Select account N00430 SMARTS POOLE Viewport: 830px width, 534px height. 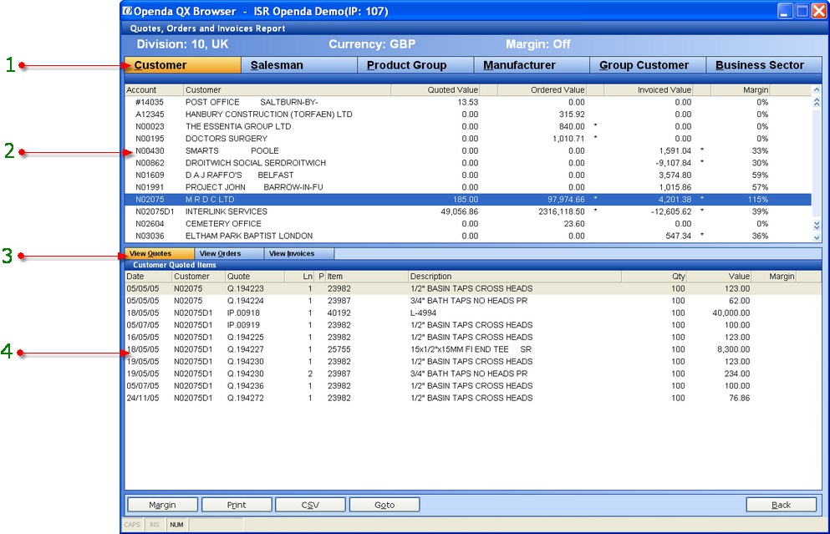pos(468,150)
